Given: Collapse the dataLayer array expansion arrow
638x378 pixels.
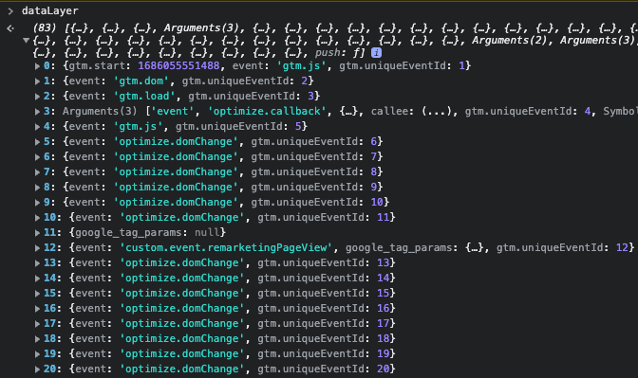Looking at the screenshot, I should (26, 40).
